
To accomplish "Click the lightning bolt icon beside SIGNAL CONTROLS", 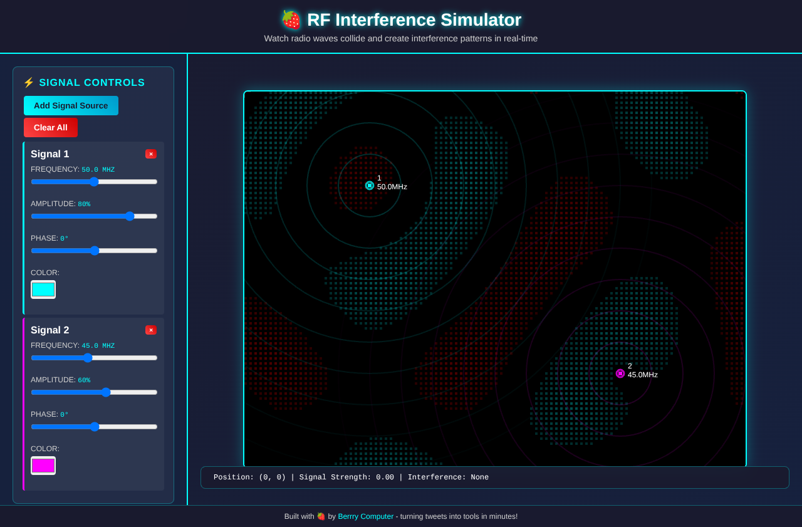I will 28,82.
